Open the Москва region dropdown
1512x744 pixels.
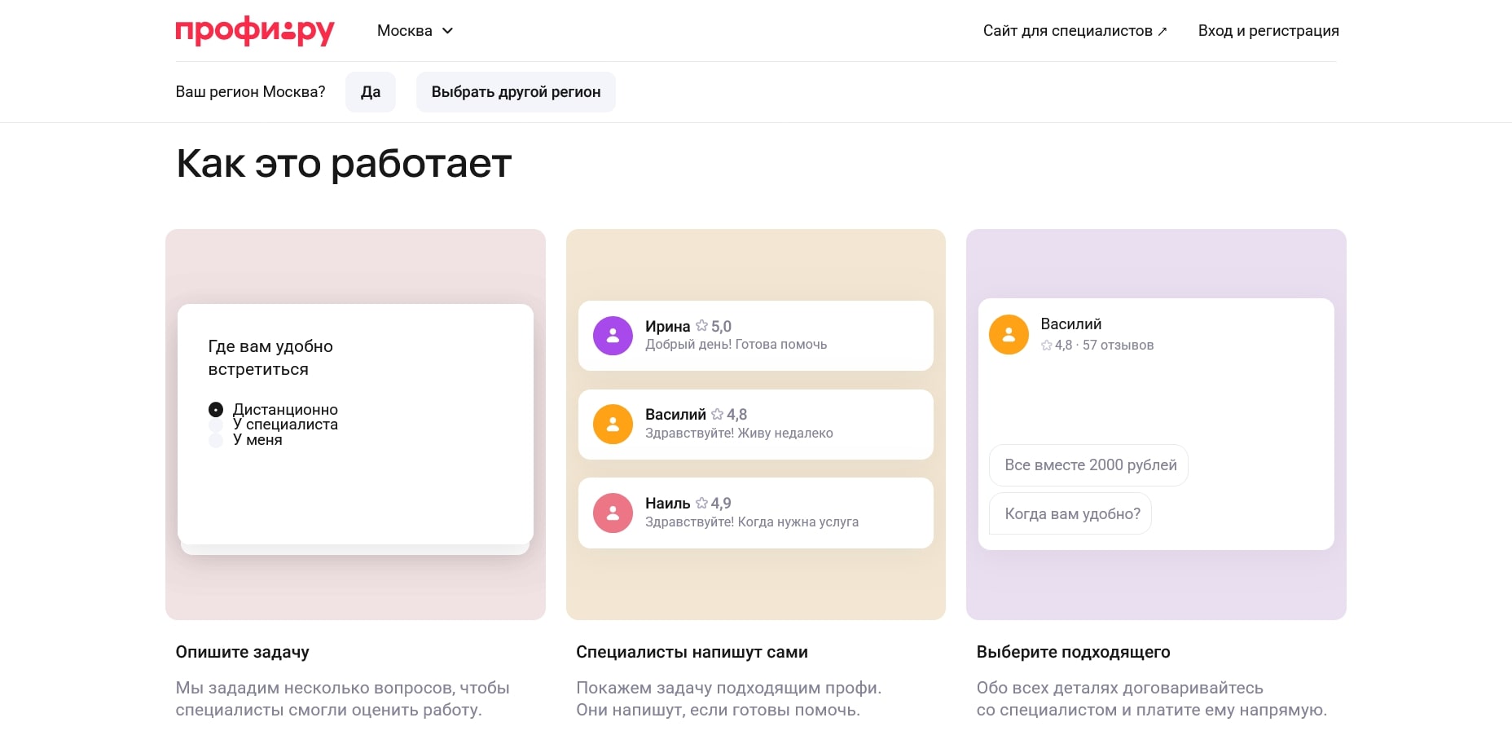[x=415, y=30]
